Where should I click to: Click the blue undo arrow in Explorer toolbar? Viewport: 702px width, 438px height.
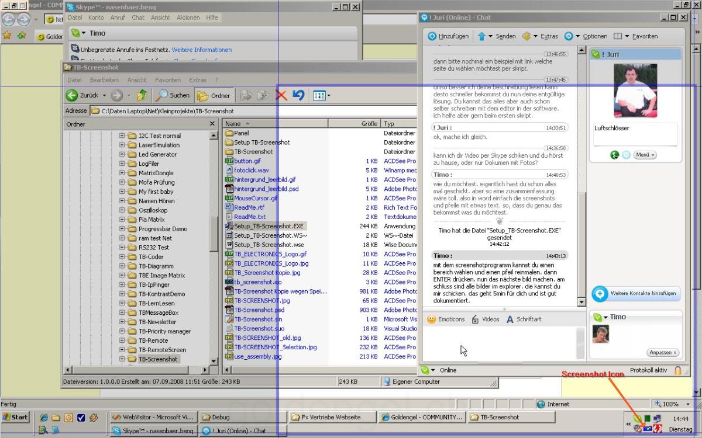(x=298, y=95)
